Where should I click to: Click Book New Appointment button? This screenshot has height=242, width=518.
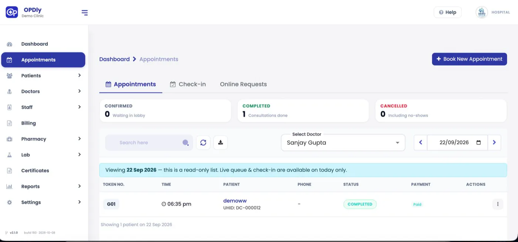coord(469,59)
